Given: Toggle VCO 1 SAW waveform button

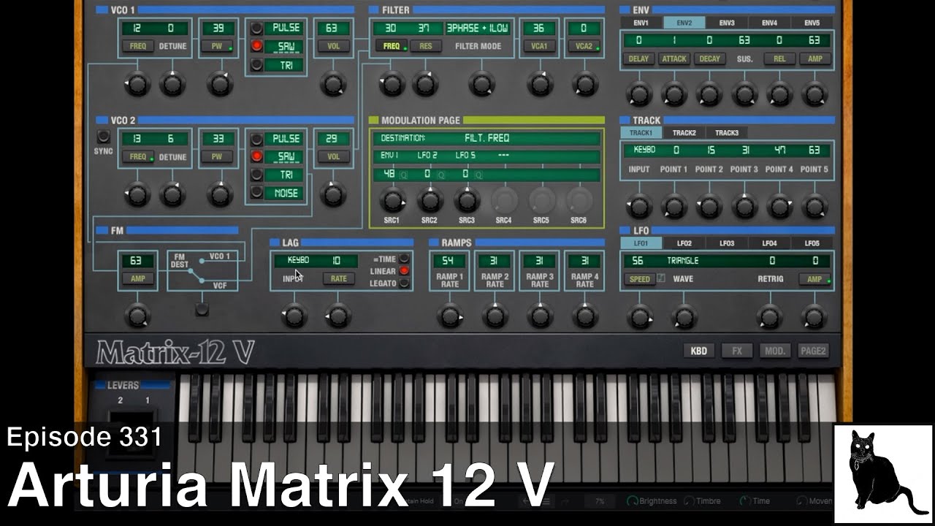Looking at the screenshot, I should 257,47.
